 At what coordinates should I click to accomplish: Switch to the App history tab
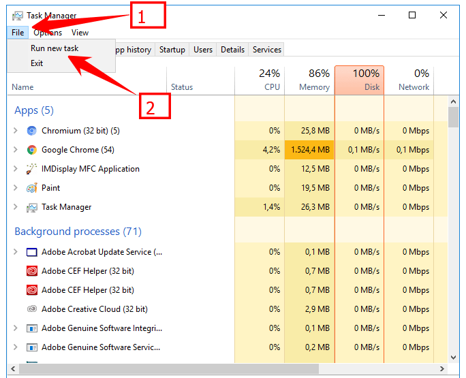tap(134, 50)
